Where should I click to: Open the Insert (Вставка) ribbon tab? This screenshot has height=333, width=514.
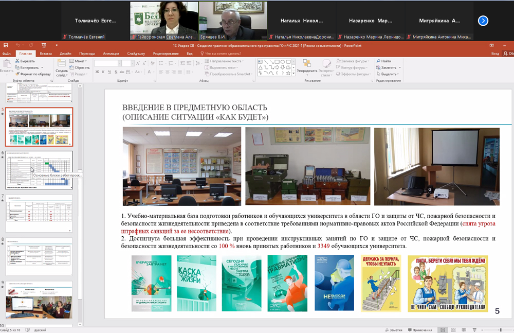click(46, 54)
